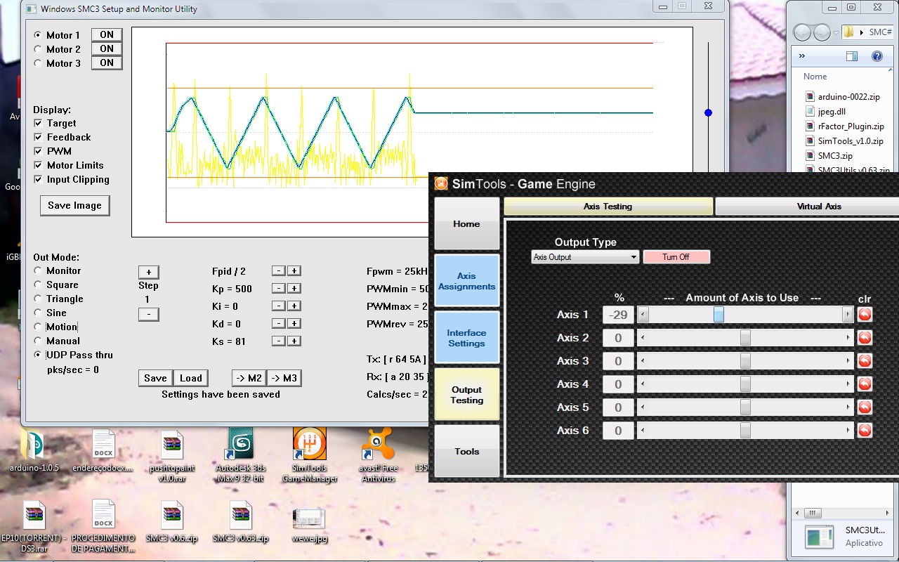Decrease Step value with minus button

coord(148,314)
